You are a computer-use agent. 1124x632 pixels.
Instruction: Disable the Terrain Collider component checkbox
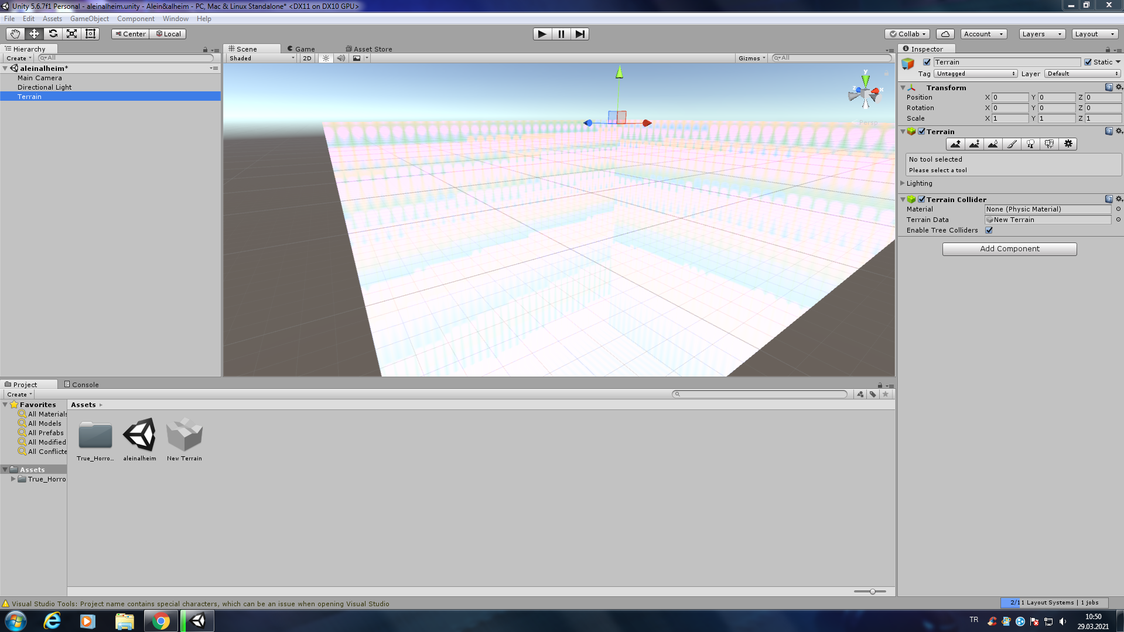[x=921, y=199]
